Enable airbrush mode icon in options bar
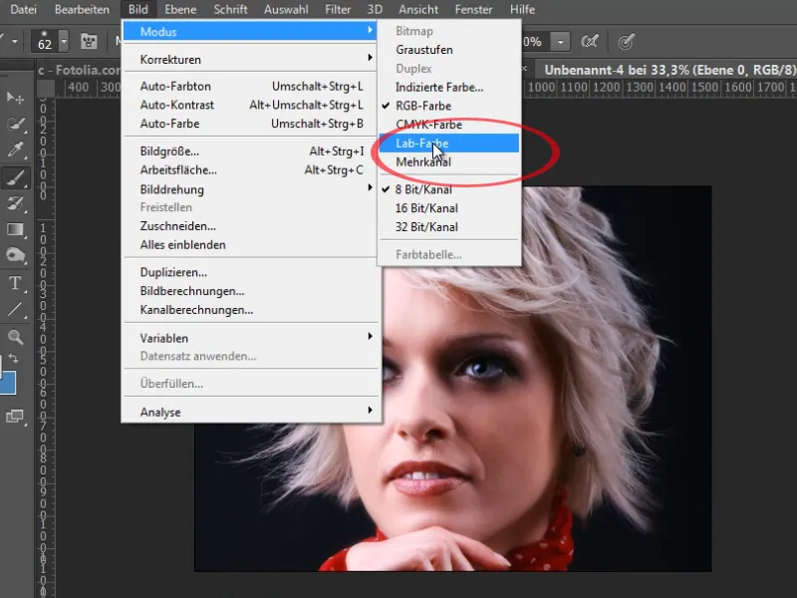 (590, 41)
